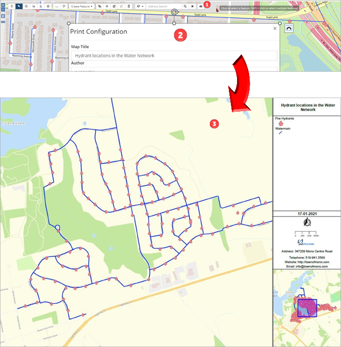Click the 'Watermain' legend label
The height and width of the screenshot is (347, 341).
(x=283, y=129)
